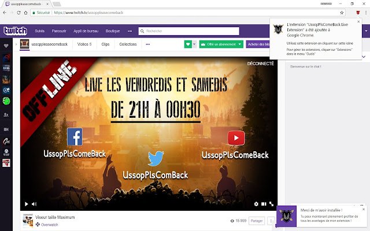The width and height of the screenshot is (370, 231).
Task: Close the Merci de m'avoir installée notification
Action: [364, 209]
